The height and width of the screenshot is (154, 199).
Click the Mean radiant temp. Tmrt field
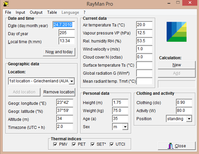pyautogui.click(x=144, y=81)
